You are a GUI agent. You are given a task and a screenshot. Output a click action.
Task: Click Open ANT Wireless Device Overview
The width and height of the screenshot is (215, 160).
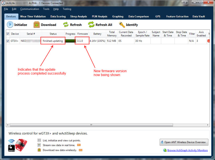[184, 142]
